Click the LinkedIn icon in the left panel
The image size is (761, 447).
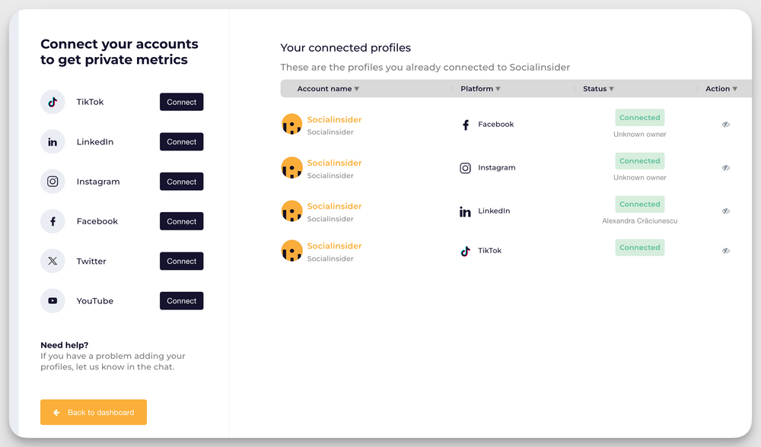point(52,141)
